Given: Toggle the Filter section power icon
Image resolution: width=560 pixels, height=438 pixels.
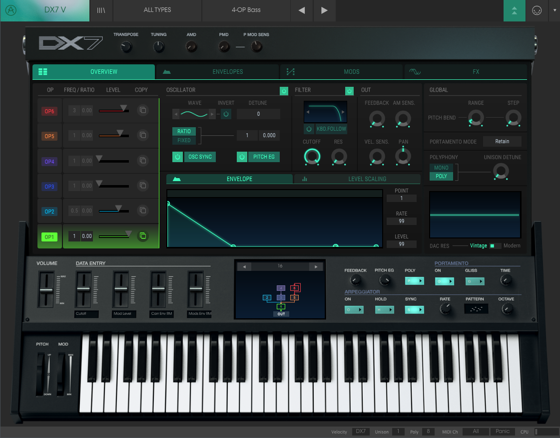Looking at the screenshot, I should 350,91.
